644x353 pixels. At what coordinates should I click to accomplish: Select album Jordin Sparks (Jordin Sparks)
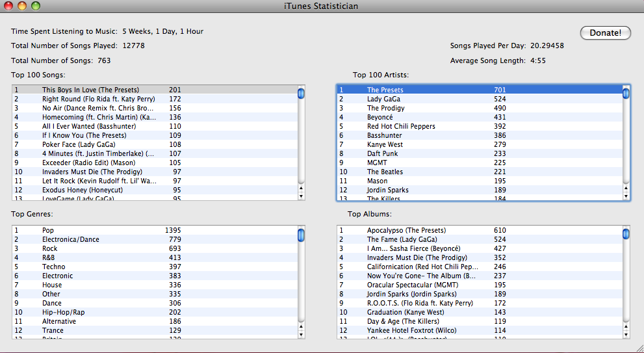coord(480,294)
